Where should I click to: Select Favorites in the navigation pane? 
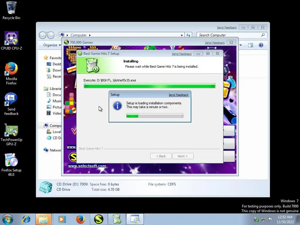[x=53, y=58]
